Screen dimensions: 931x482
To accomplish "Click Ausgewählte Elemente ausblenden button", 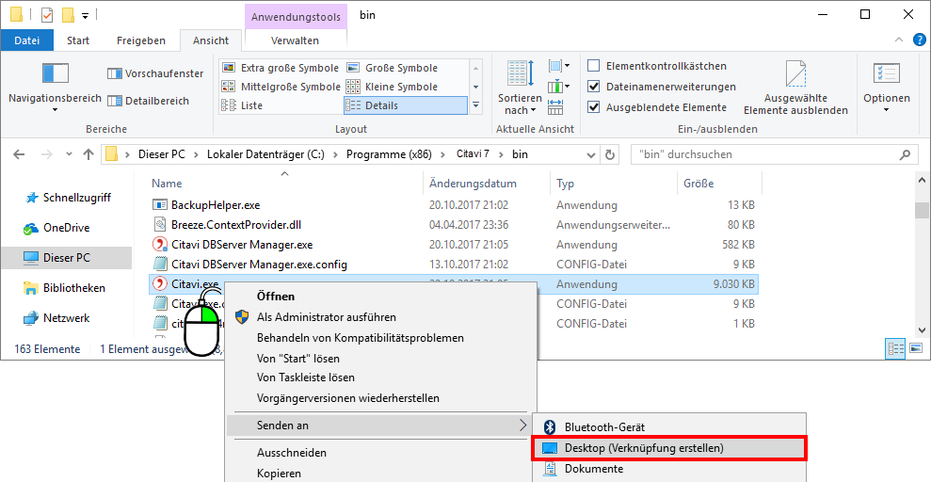I will 795,88.
